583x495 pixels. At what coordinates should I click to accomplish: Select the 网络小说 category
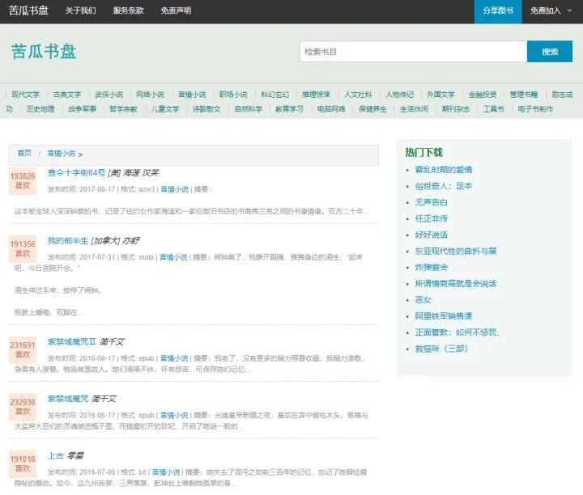tap(151, 95)
